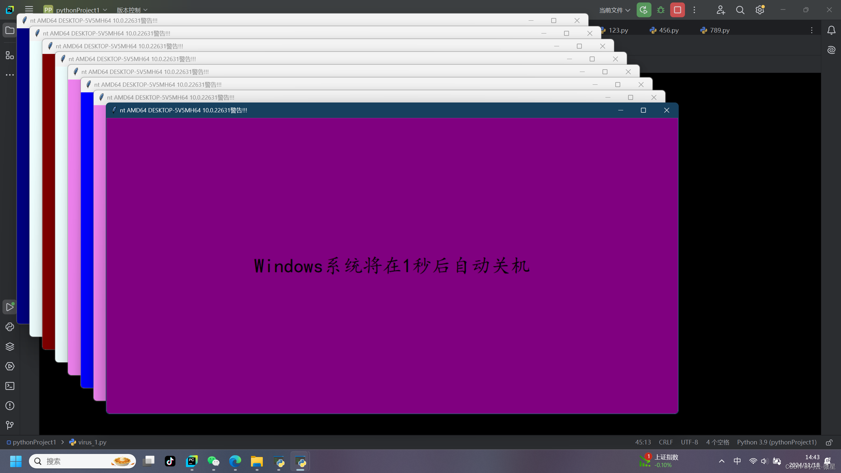Open PyCharm from the taskbar

192,461
